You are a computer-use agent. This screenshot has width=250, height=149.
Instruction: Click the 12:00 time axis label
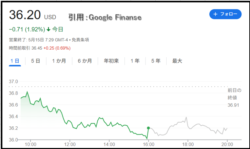click(70, 144)
